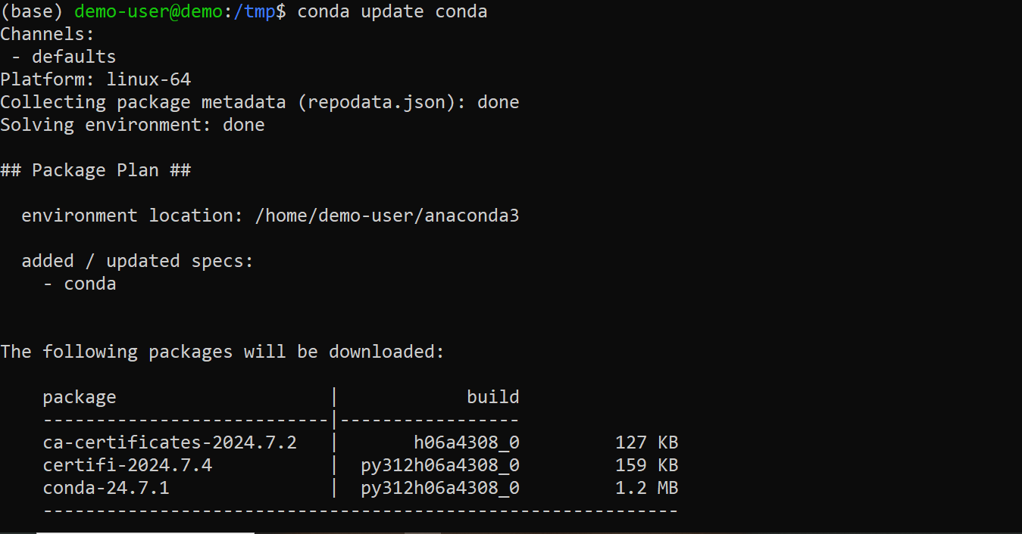Click the 'added / updated specs:' line
Screen dimensions: 1022x534
point(138,261)
